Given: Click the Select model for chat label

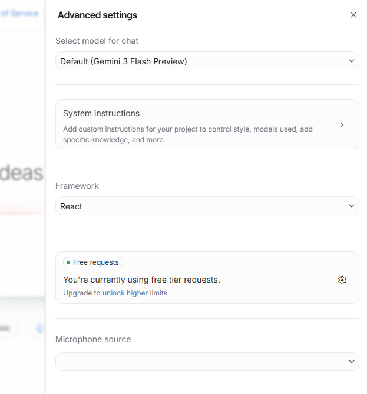Looking at the screenshot, I should point(97,41).
